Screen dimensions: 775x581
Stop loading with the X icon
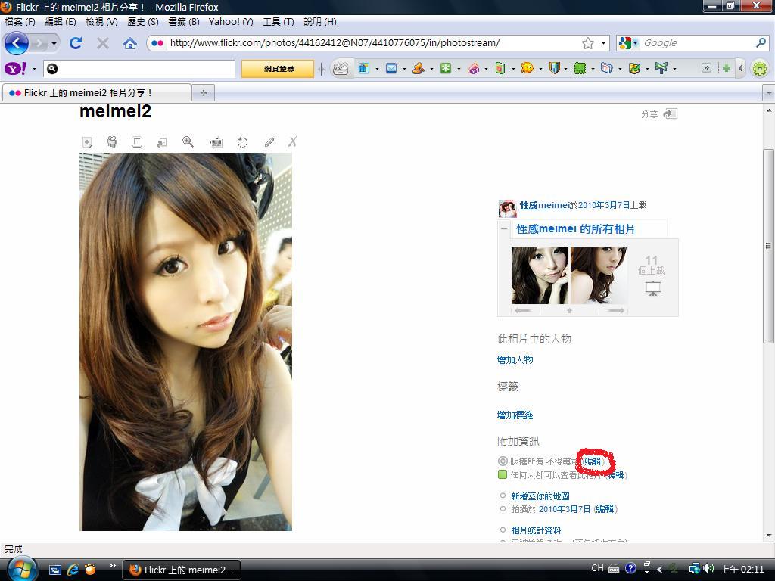click(x=103, y=43)
